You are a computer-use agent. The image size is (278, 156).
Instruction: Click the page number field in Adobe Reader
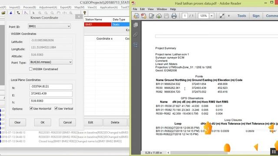tap(185, 16)
